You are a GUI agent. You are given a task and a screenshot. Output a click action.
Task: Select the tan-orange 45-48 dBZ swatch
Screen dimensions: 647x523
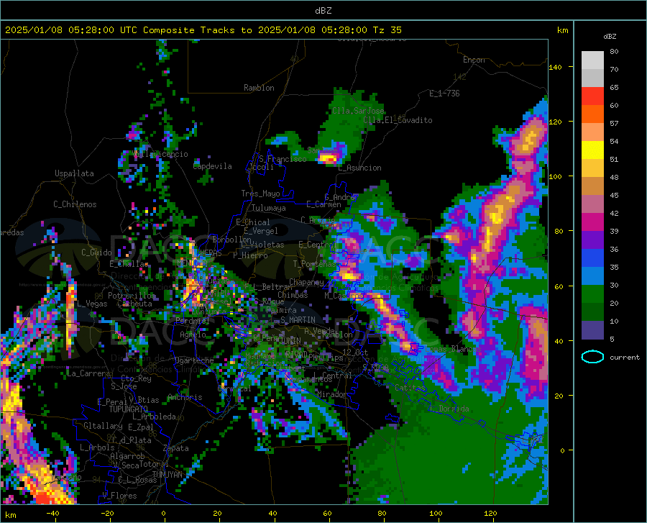point(592,186)
